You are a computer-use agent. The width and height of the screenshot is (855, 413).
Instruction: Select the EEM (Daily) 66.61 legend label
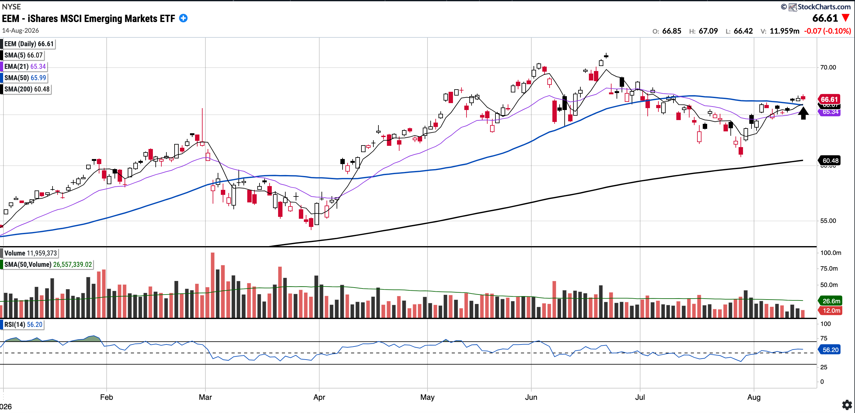(x=29, y=44)
